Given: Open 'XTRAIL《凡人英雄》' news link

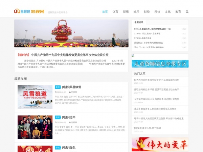Looking at the screenshot, I should point(147,33).
